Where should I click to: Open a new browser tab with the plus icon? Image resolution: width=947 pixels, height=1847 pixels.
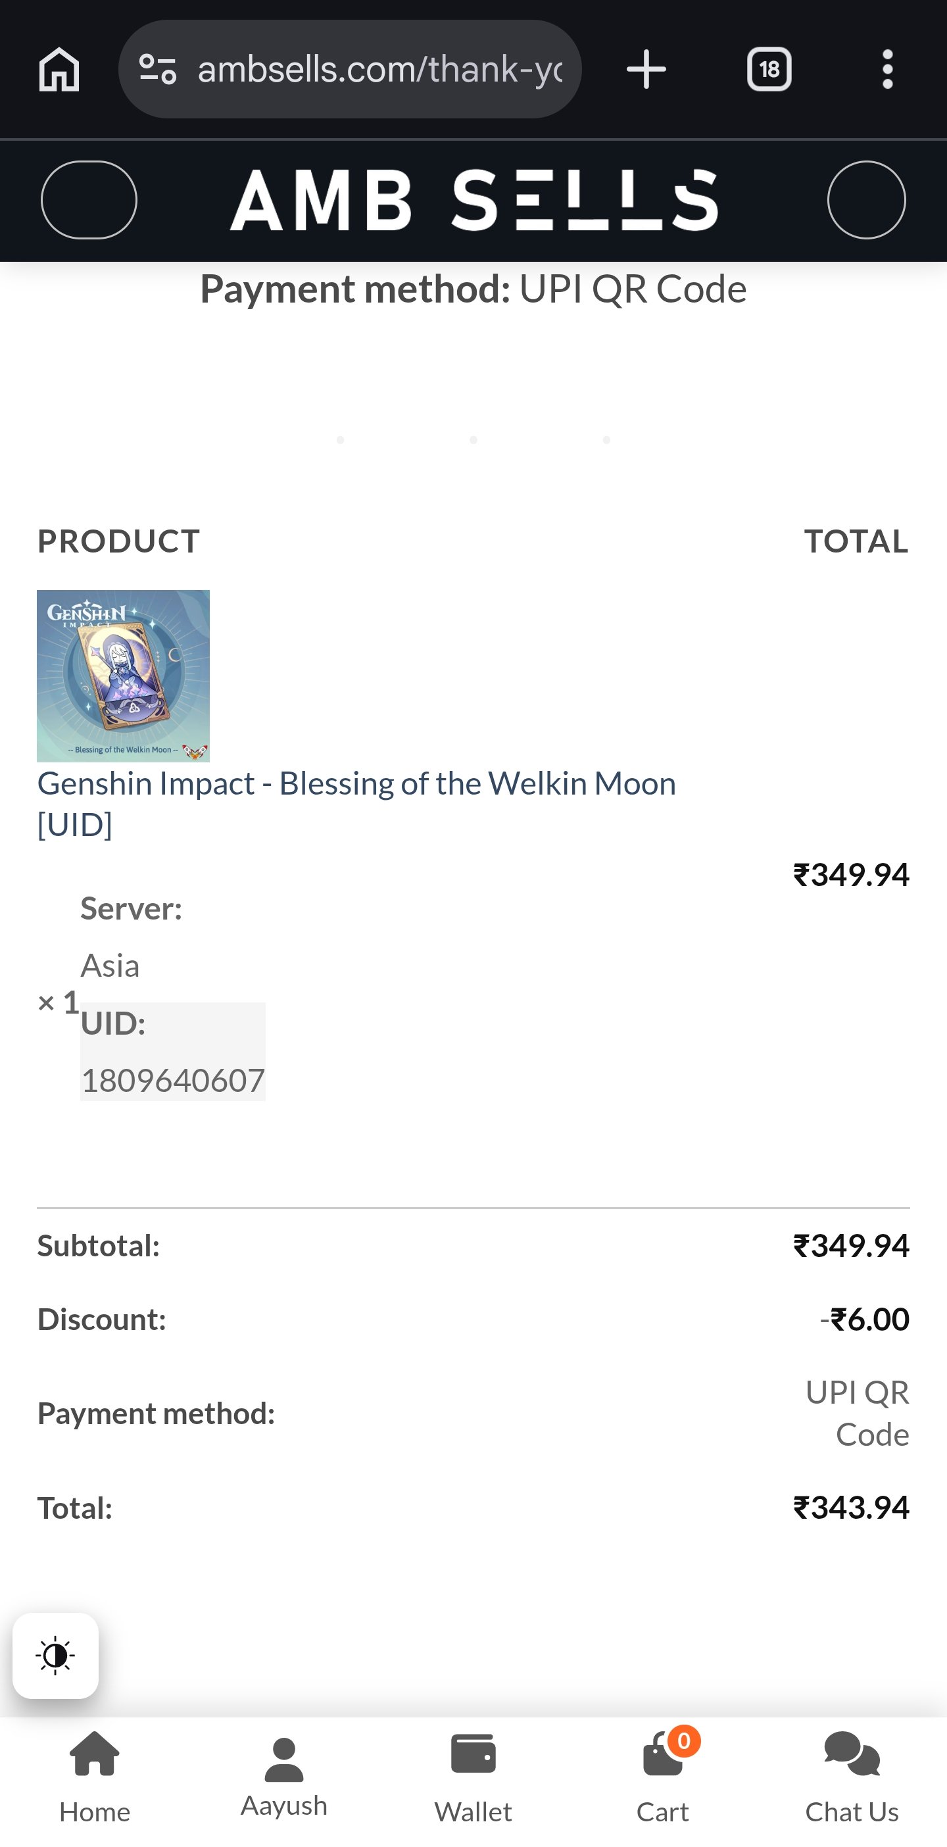click(x=644, y=69)
